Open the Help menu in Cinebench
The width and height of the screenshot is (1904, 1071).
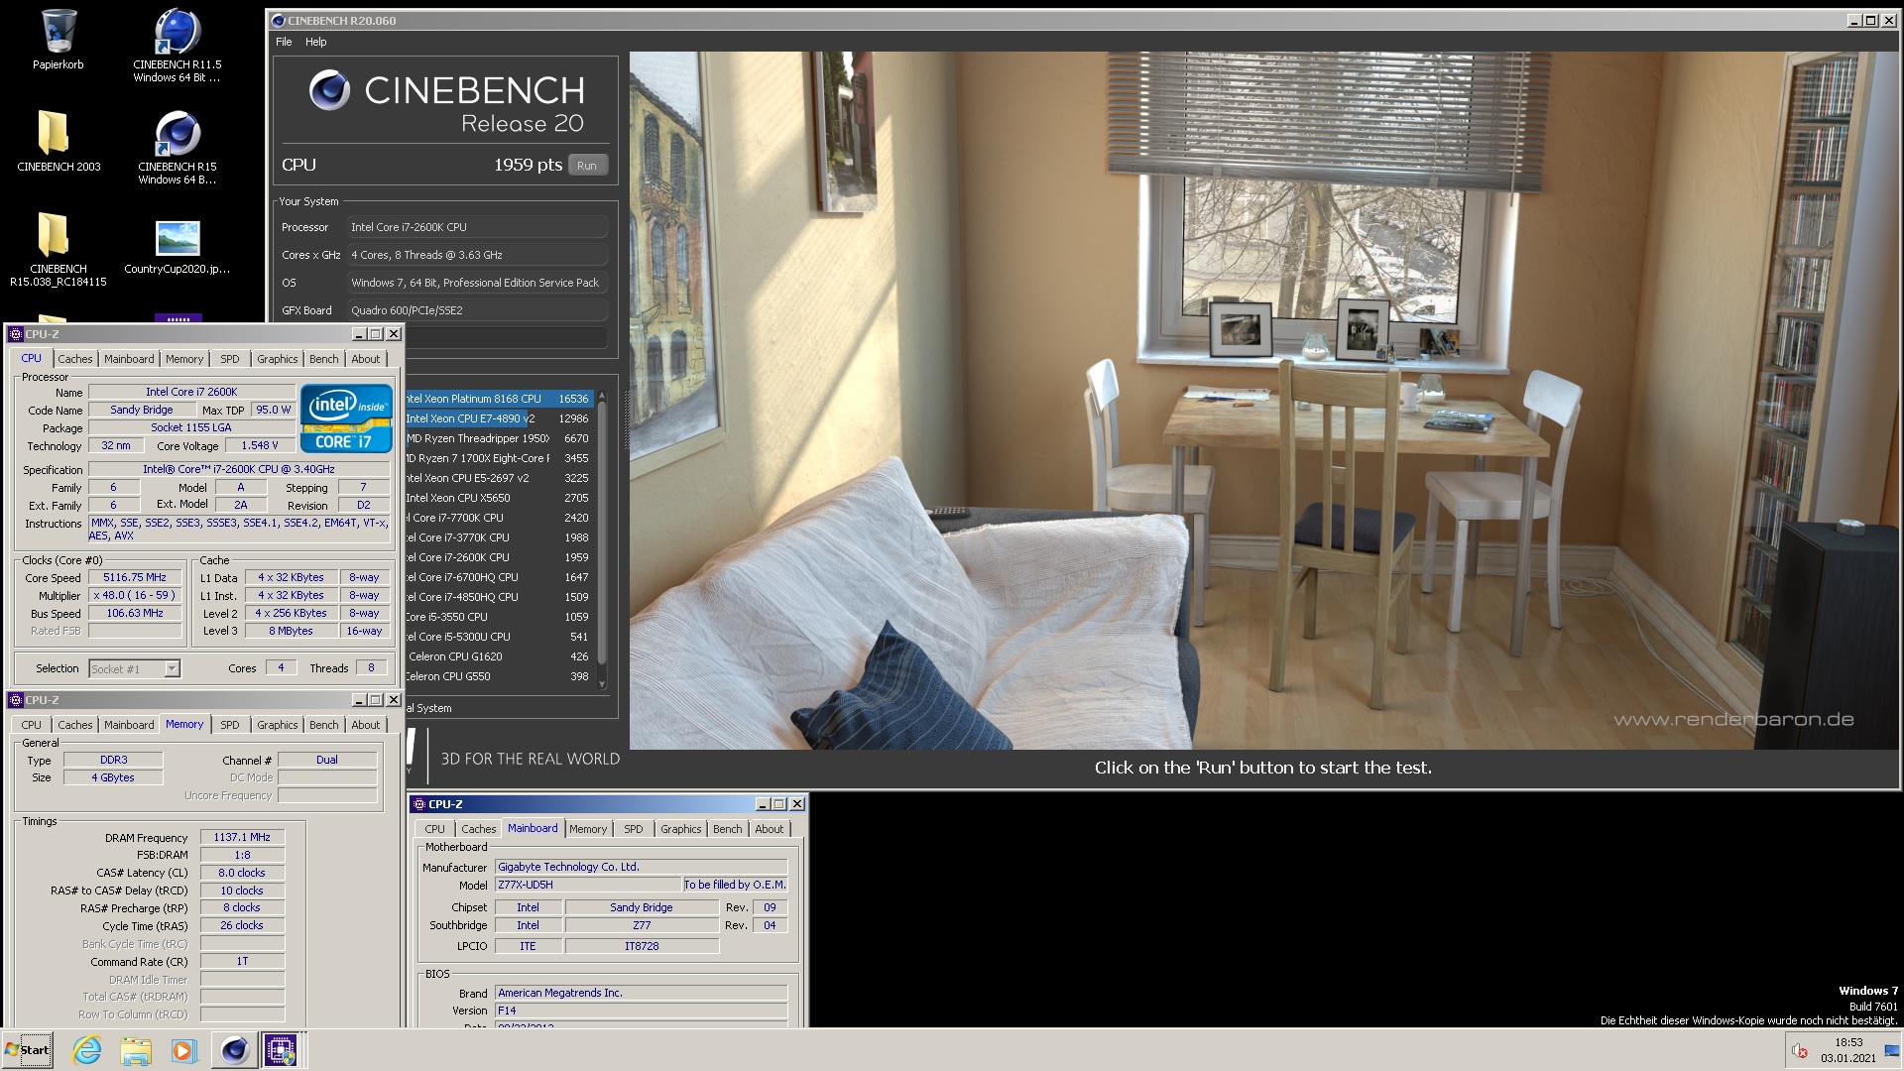[x=315, y=42]
